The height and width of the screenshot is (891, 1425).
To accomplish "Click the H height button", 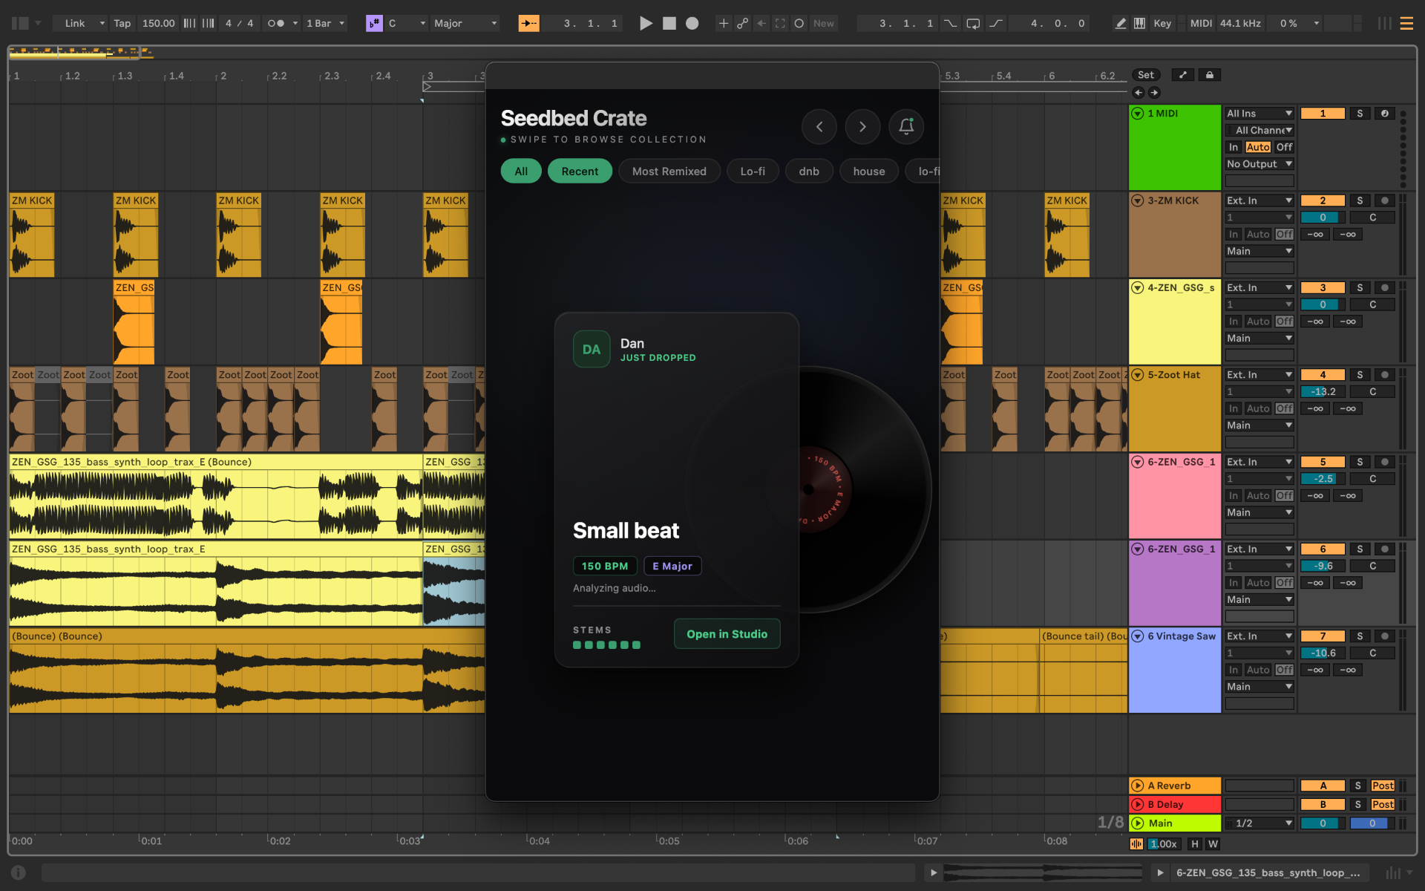I will pos(1194,843).
